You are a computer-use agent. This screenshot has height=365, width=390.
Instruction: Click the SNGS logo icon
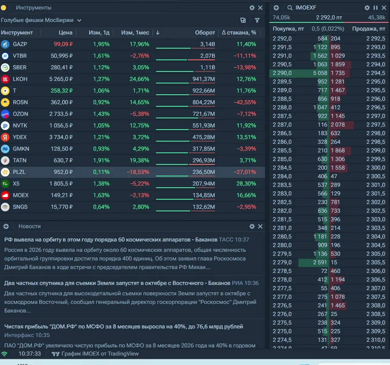(x=5, y=207)
